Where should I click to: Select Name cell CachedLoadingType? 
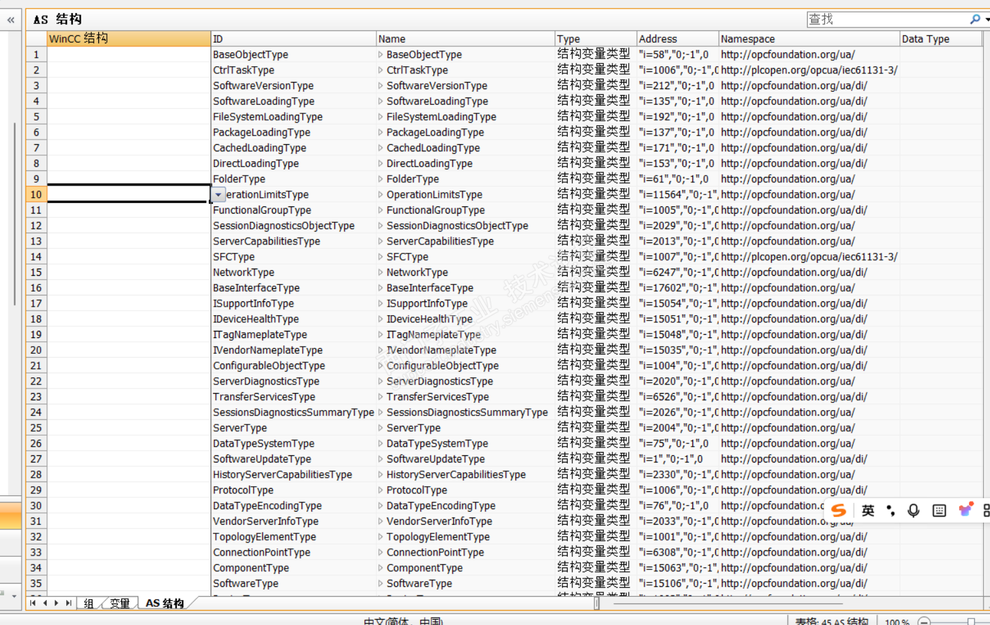coord(465,148)
